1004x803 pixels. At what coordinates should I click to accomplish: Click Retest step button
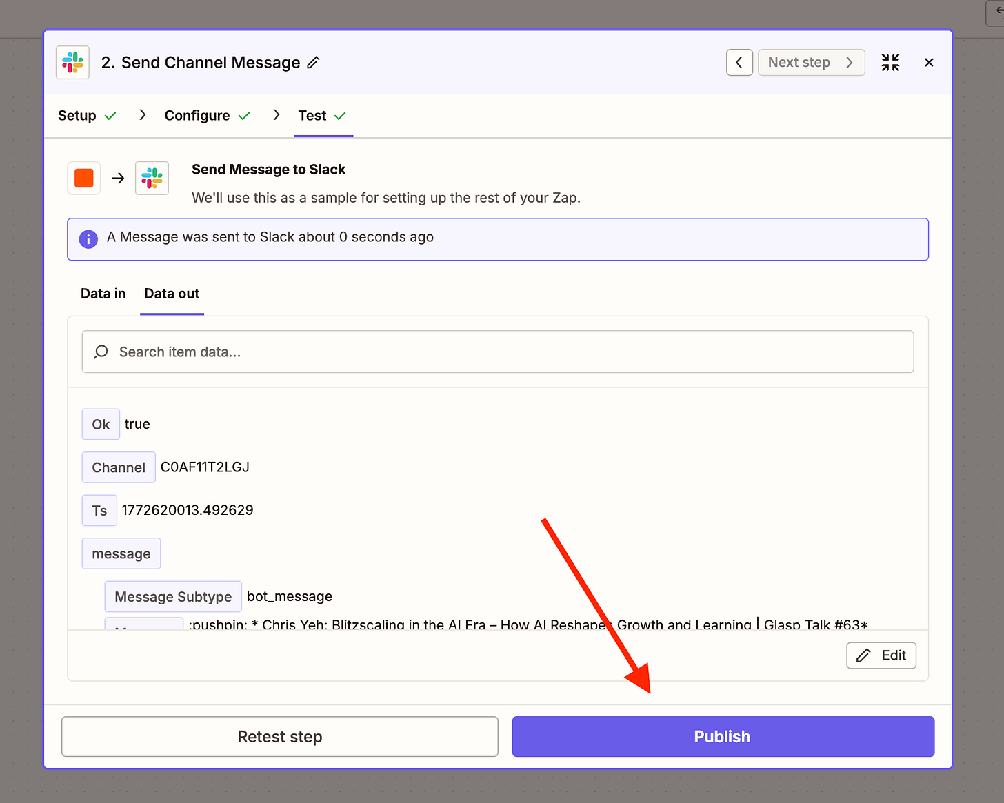280,737
